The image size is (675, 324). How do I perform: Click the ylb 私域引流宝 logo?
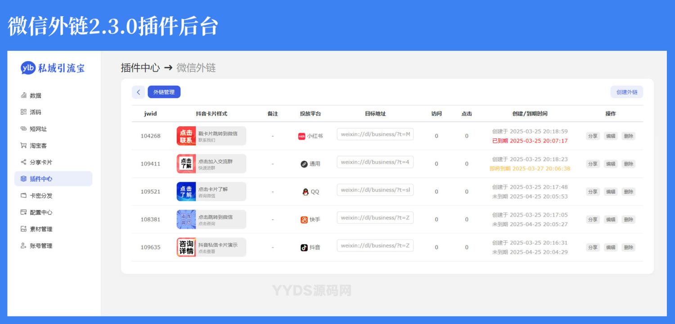click(x=53, y=68)
